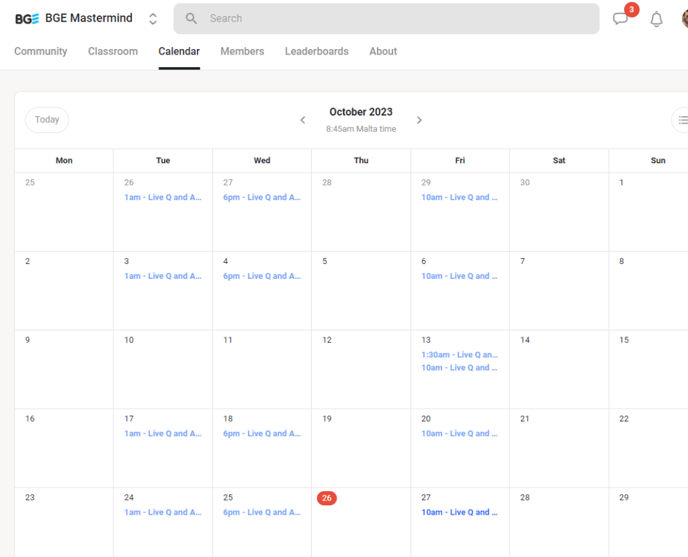Open the notifications bell

(656, 19)
